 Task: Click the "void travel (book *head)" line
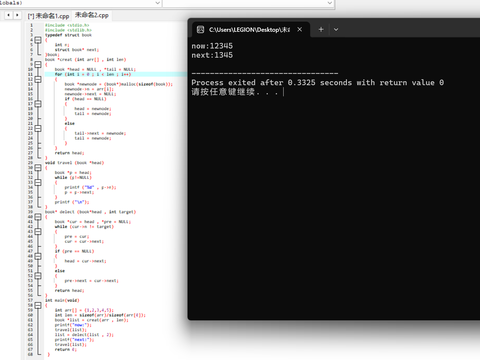pyautogui.click(x=74, y=163)
